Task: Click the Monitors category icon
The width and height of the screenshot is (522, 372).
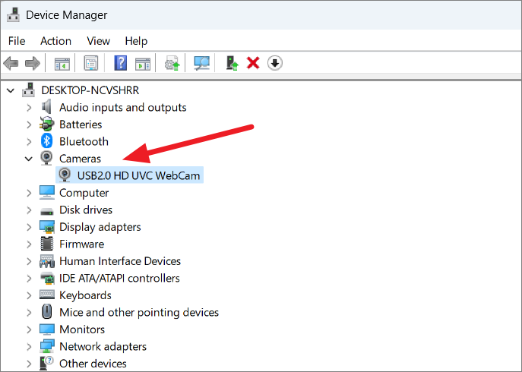Action: pyautogui.click(x=46, y=329)
